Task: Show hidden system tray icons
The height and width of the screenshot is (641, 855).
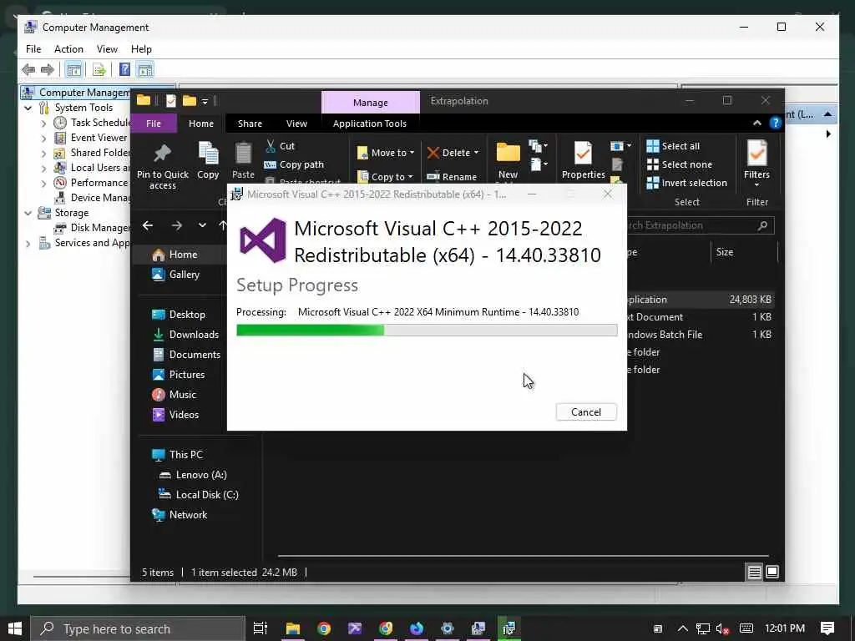Action: tap(682, 628)
